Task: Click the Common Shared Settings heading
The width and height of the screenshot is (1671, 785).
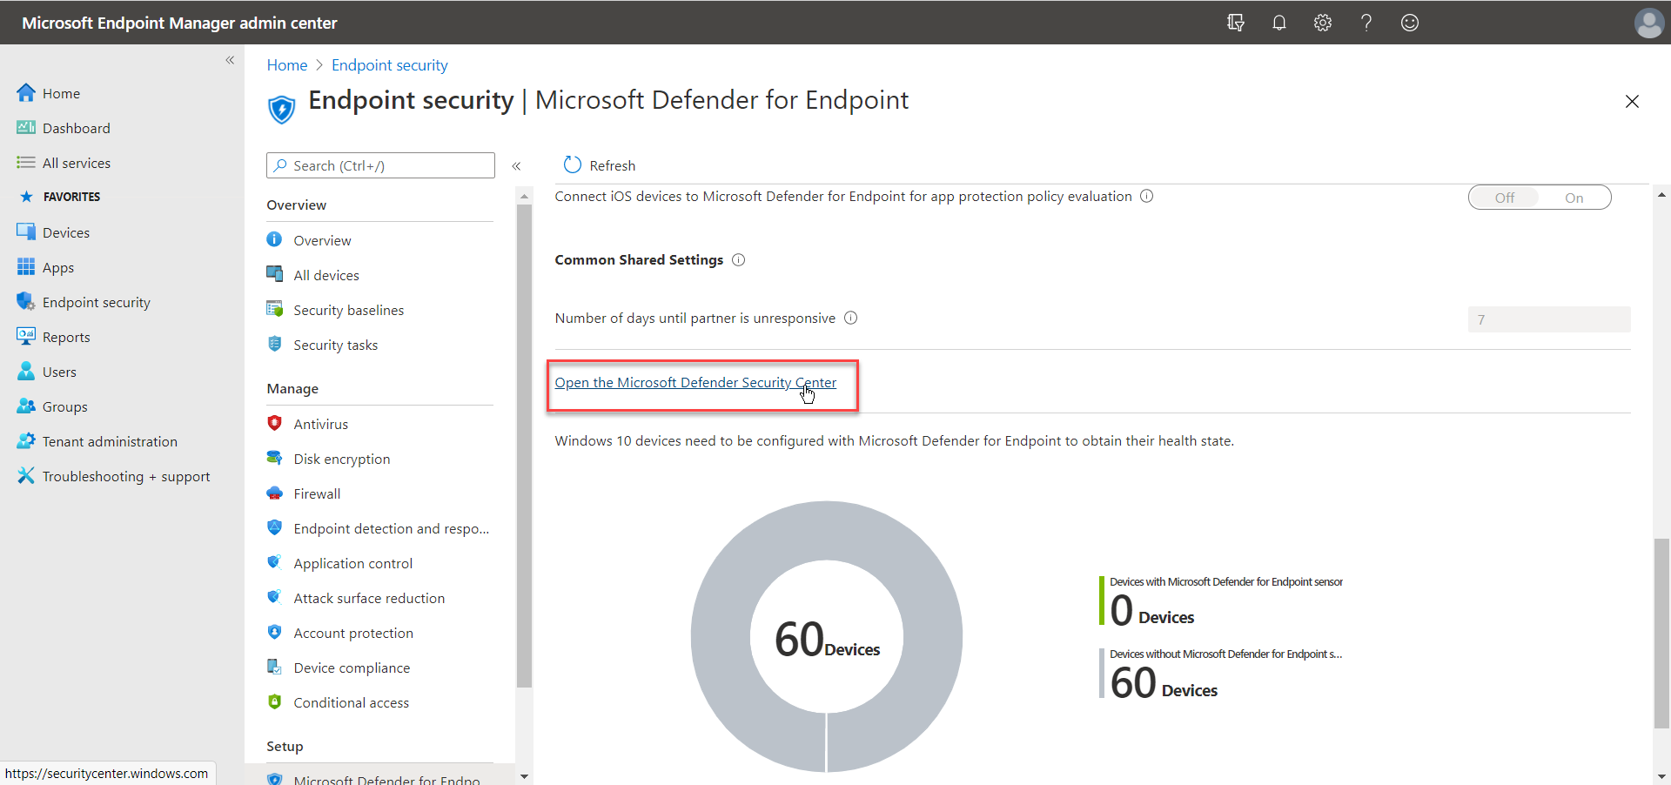Action: tap(639, 259)
